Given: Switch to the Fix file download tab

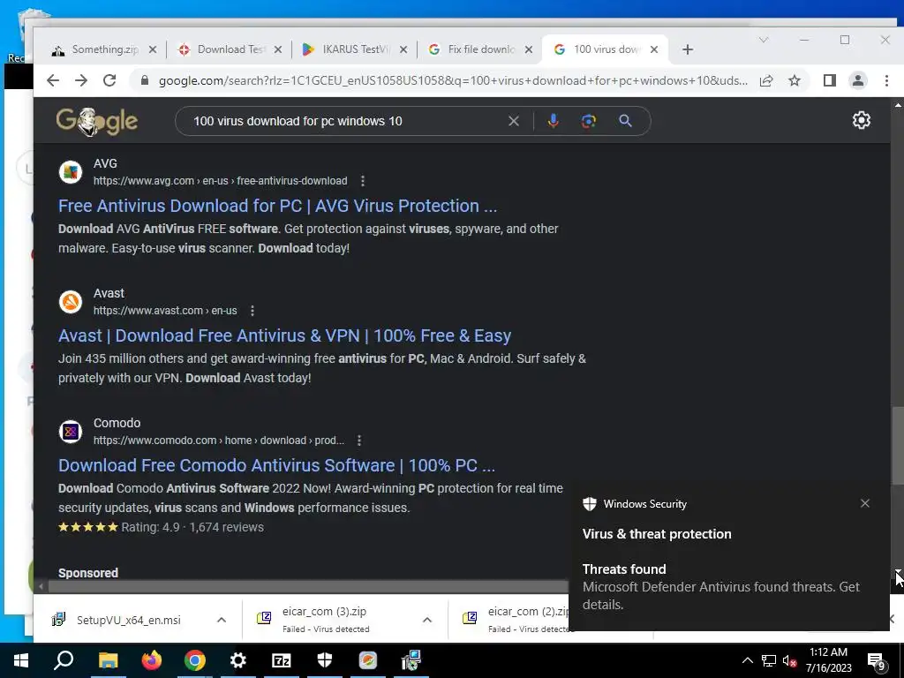Looking at the screenshot, I should pos(479,49).
